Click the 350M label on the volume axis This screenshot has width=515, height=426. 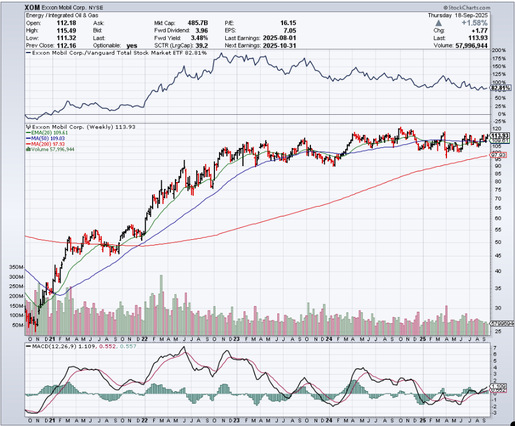tap(16, 267)
